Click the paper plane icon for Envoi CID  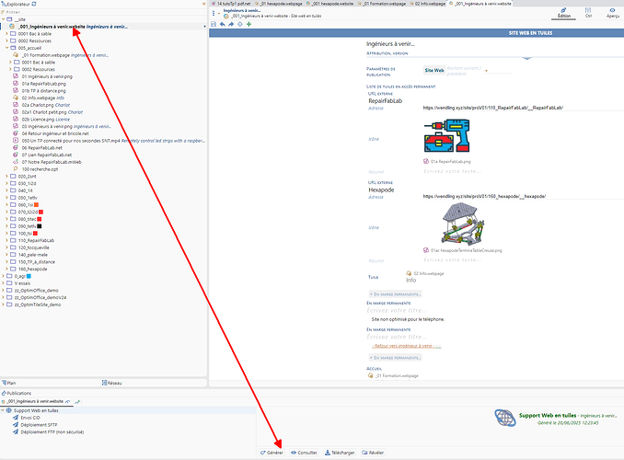[16, 418]
